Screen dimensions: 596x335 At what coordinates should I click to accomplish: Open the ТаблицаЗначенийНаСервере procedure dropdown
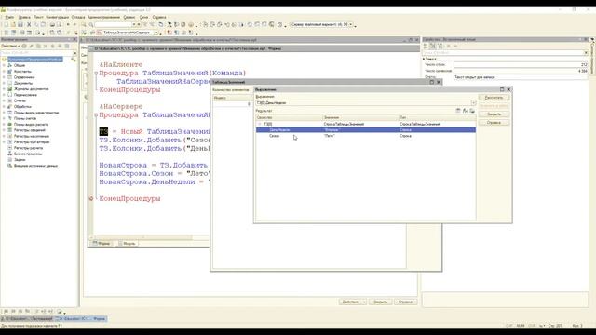click(x=156, y=33)
